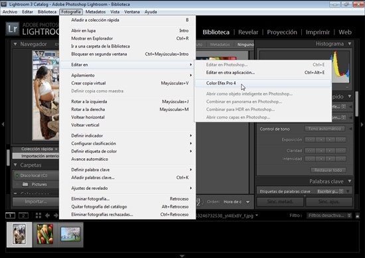Image resolution: width=365 pixels, height=258 pixels.
Task: Decrease Intensidad with large step button
Action: pos(310,159)
